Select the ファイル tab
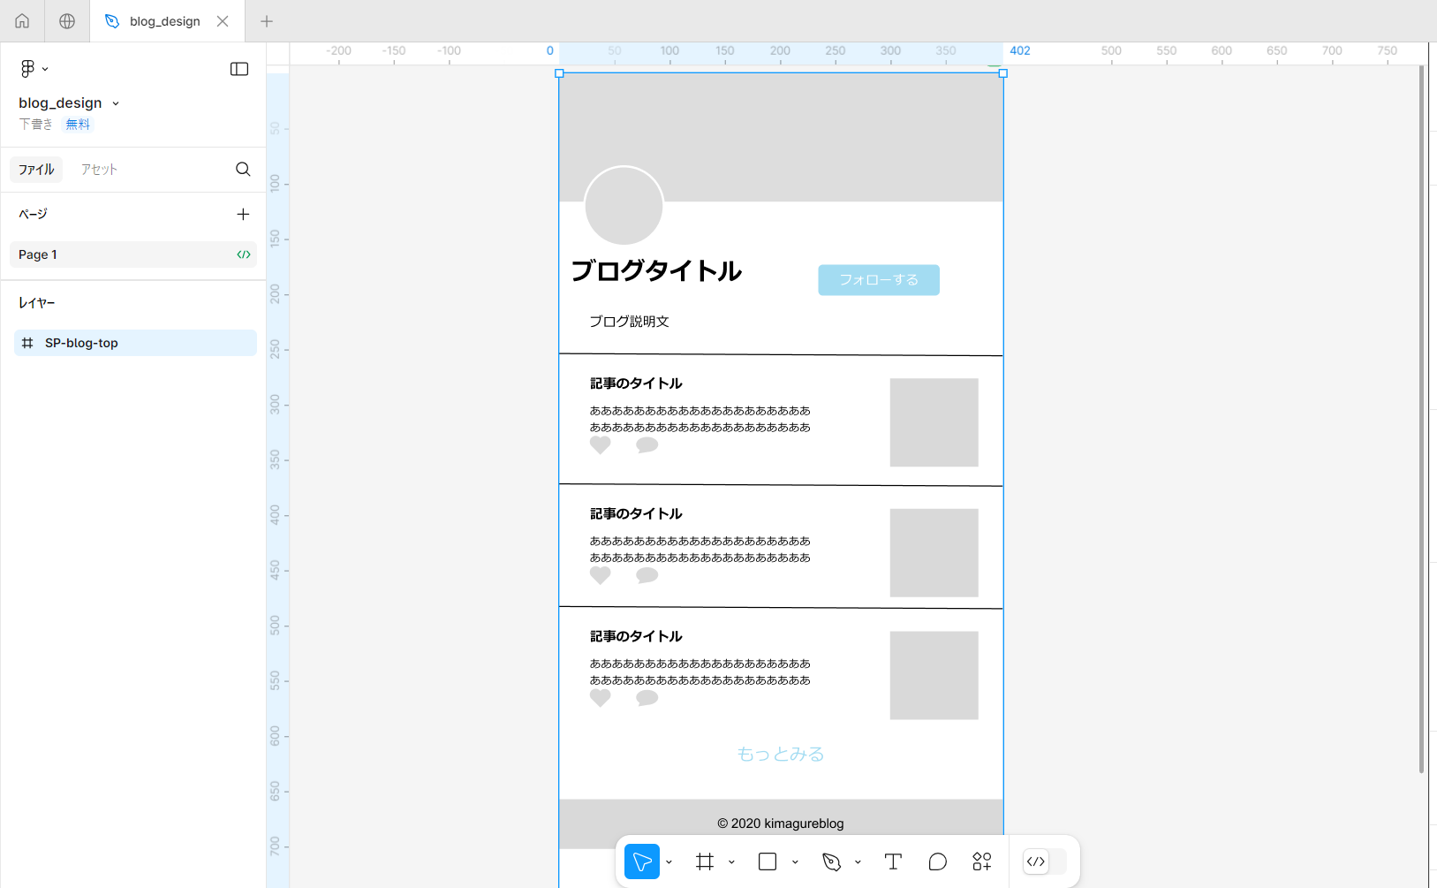The height and width of the screenshot is (888, 1437). point(36,170)
